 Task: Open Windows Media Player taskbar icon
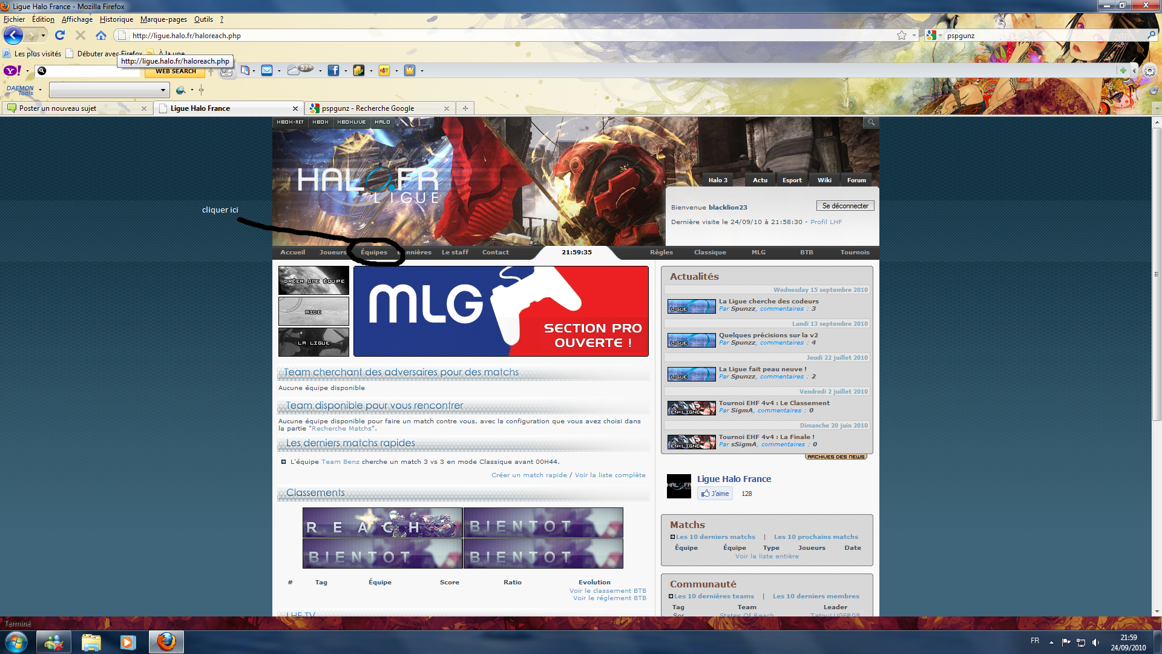(x=128, y=642)
